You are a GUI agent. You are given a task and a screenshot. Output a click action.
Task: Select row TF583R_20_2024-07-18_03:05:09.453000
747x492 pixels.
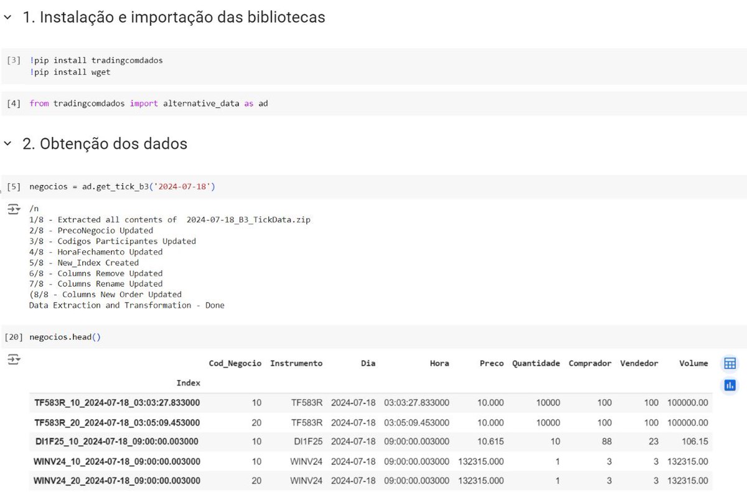pos(370,423)
